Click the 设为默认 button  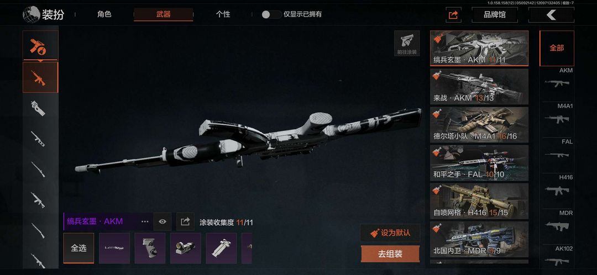pyautogui.click(x=390, y=233)
